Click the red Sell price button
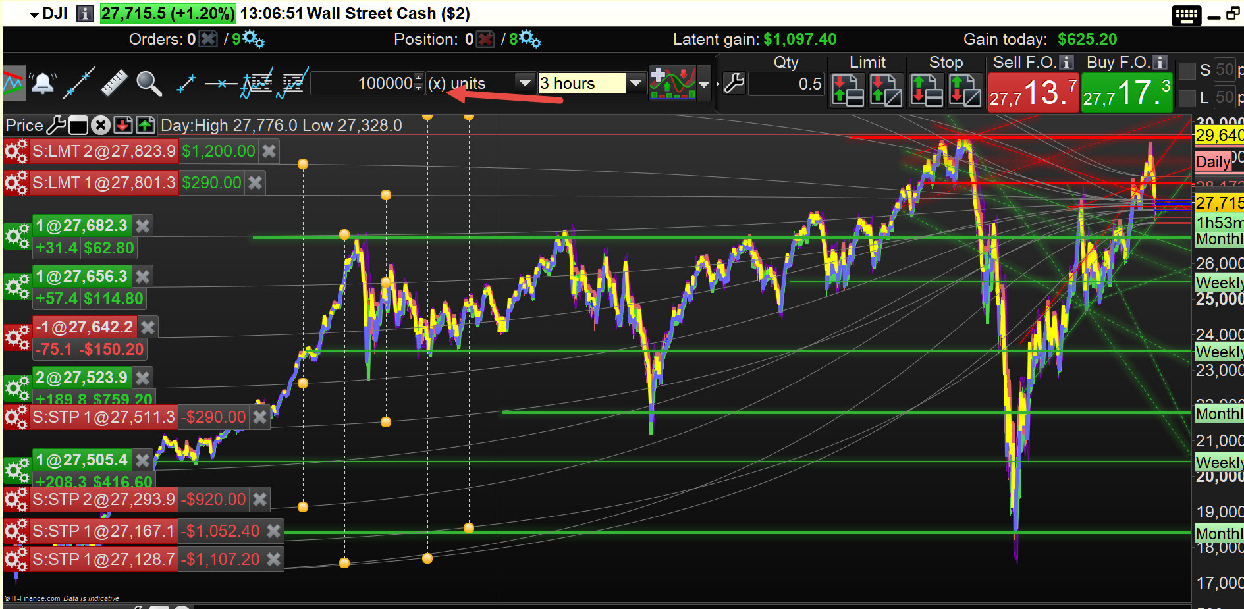Image resolution: width=1244 pixels, height=609 pixels. [1033, 93]
